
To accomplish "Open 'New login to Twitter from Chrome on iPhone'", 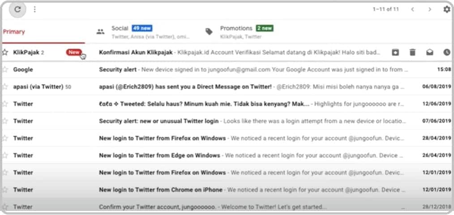I will coord(227,189).
